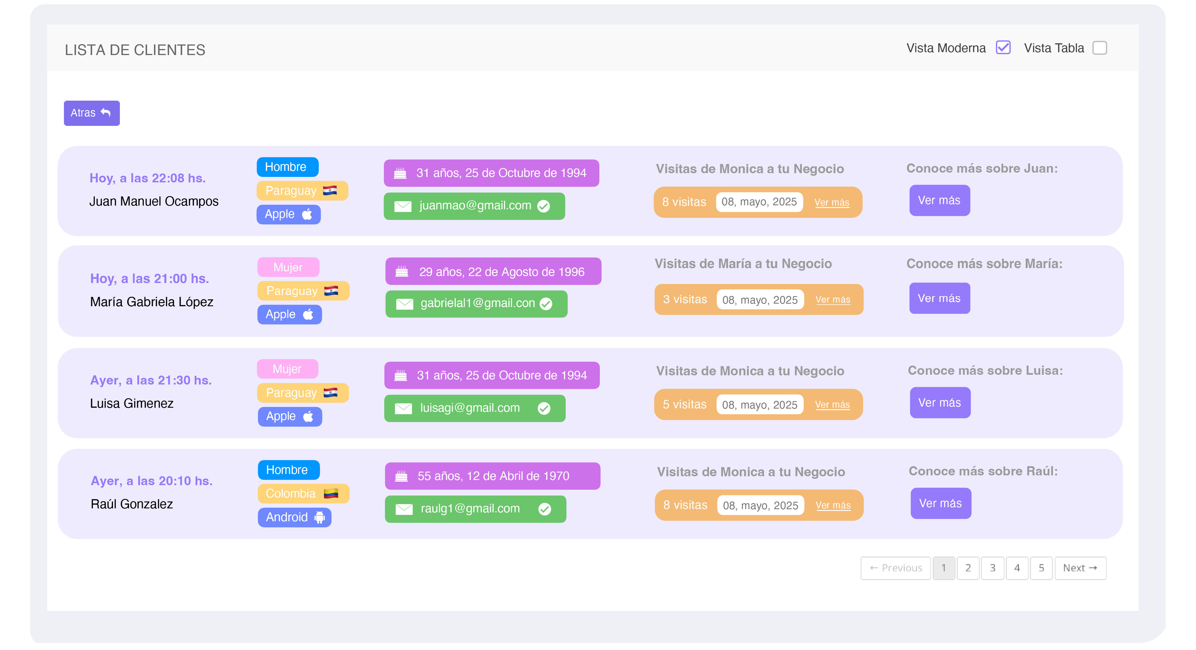Click the Apple logo icon in Juan's row
Screen dimensions: 1196x650
[307, 214]
